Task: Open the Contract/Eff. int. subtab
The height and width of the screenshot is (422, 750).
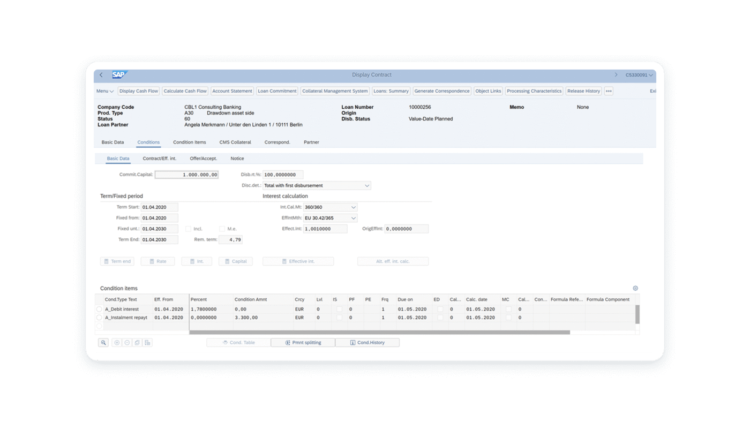Action: 158,159
